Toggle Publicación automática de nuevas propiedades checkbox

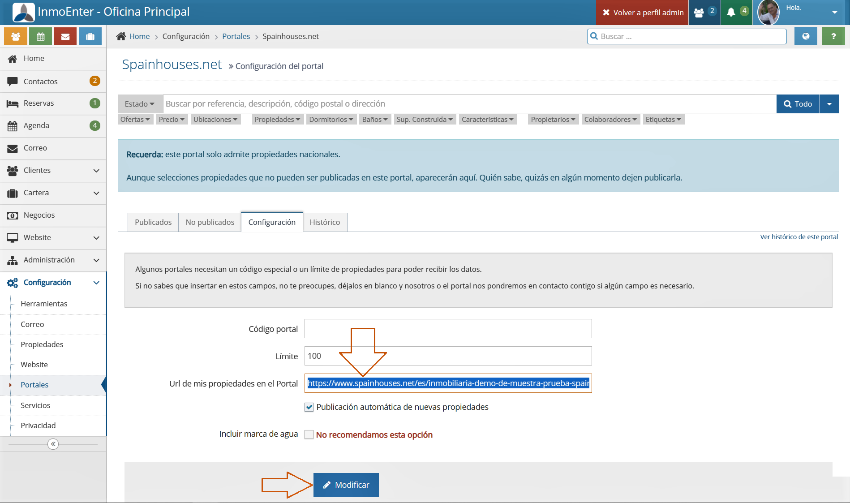[309, 407]
